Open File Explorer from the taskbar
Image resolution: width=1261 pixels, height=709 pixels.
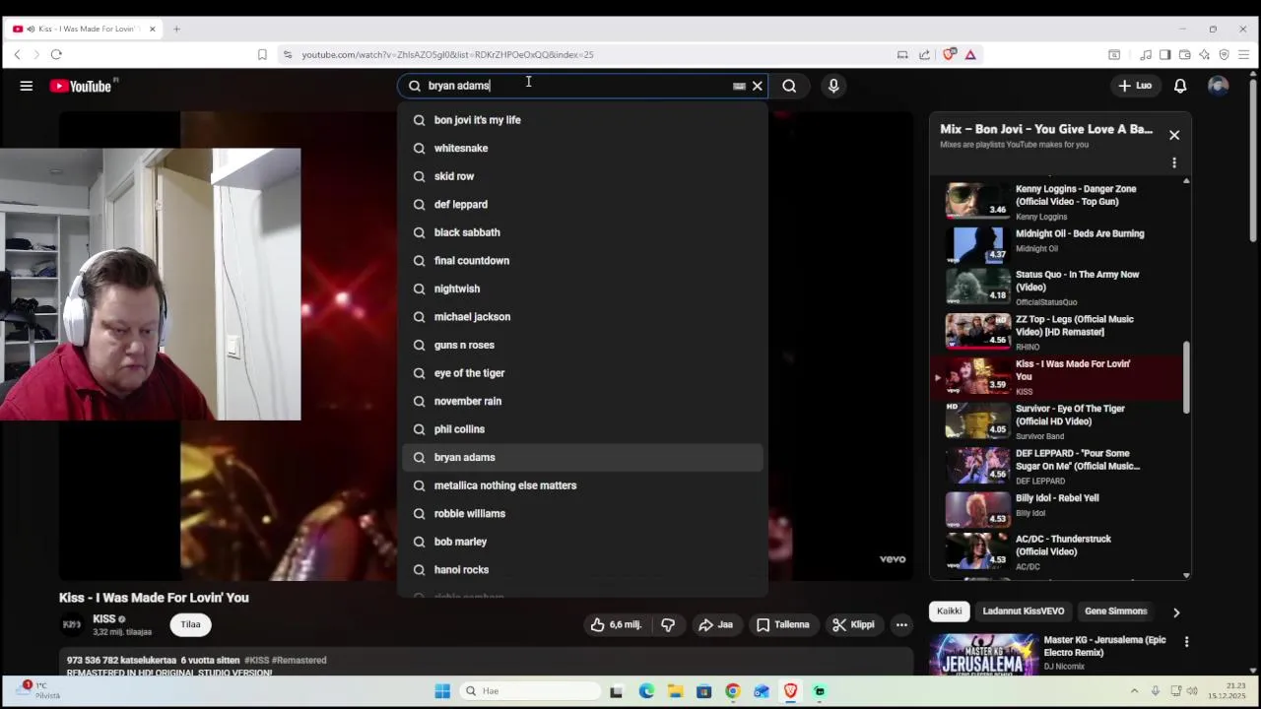pyautogui.click(x=675, y=691)
